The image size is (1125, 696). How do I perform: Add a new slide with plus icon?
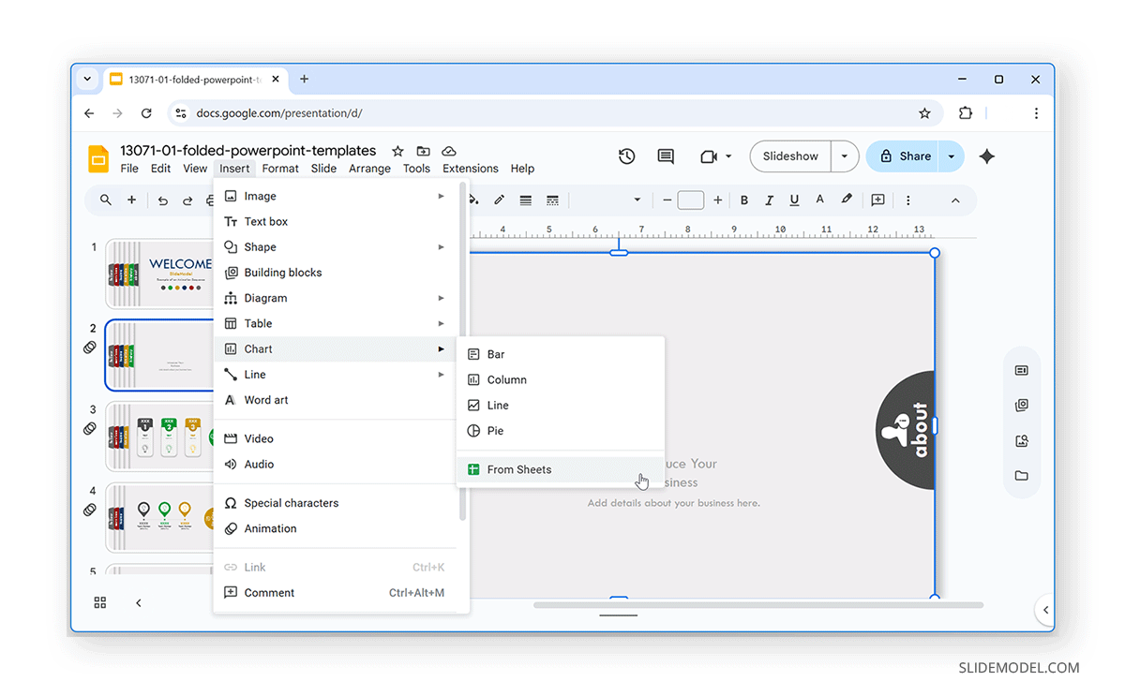131,200
